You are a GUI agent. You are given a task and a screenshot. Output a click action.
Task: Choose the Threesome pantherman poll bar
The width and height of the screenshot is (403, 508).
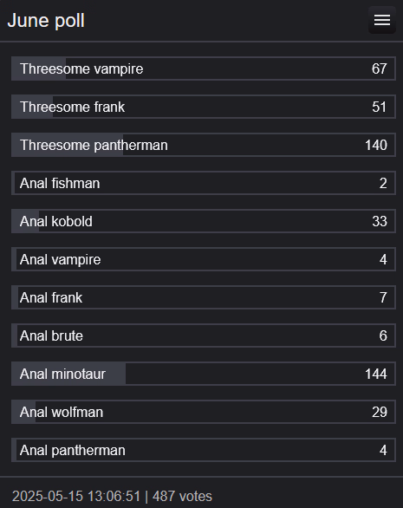pyautogui.click(x=204, y=145)
